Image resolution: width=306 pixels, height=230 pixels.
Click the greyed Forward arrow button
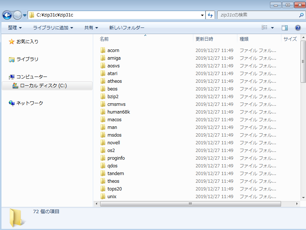point(17,15)
